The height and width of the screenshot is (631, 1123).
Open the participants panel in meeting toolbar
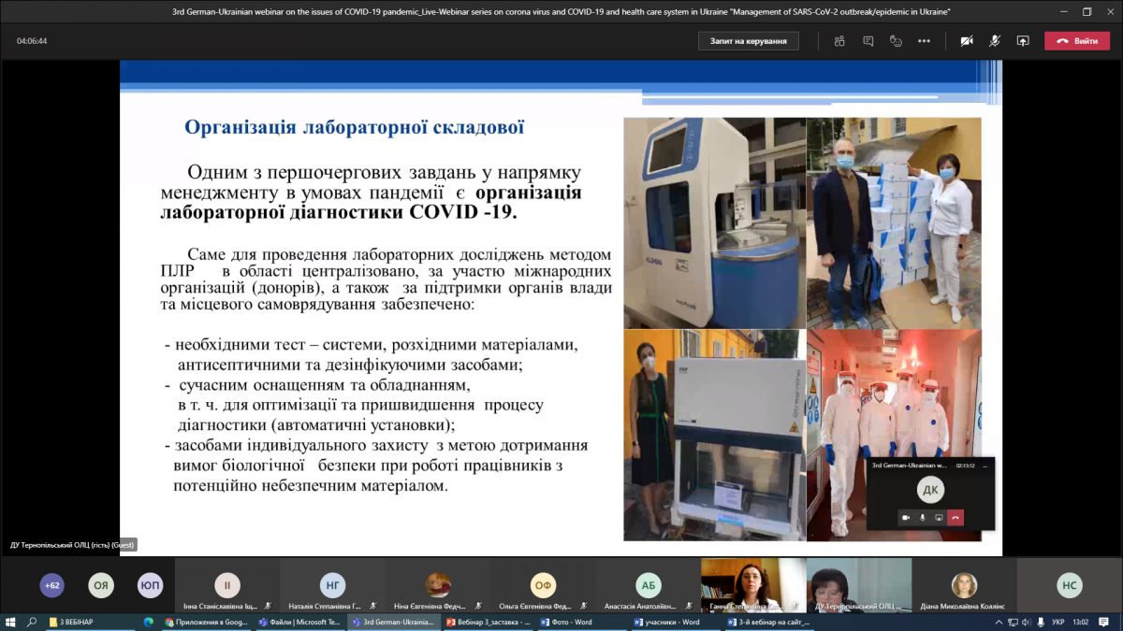tap(839, 41)
